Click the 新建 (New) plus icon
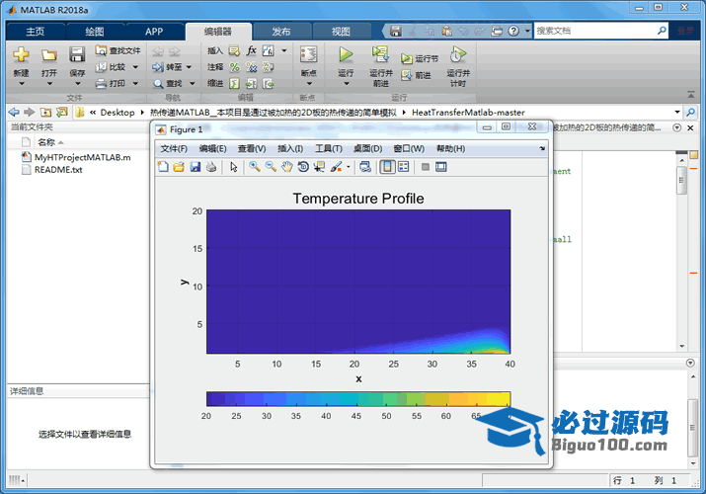This screenshot has width=706, height=494. point(21,55)
